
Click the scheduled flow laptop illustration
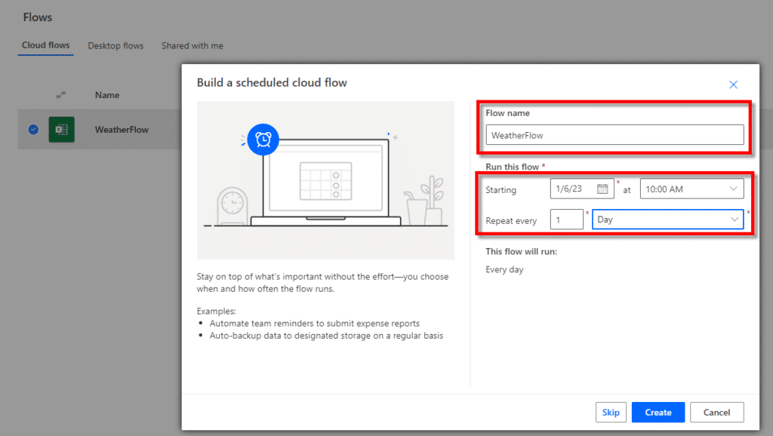click(326, 181)
